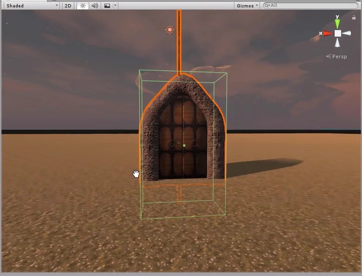
Task: Open the Gizmos dropdown menu
Action: [x=247, y=6]
